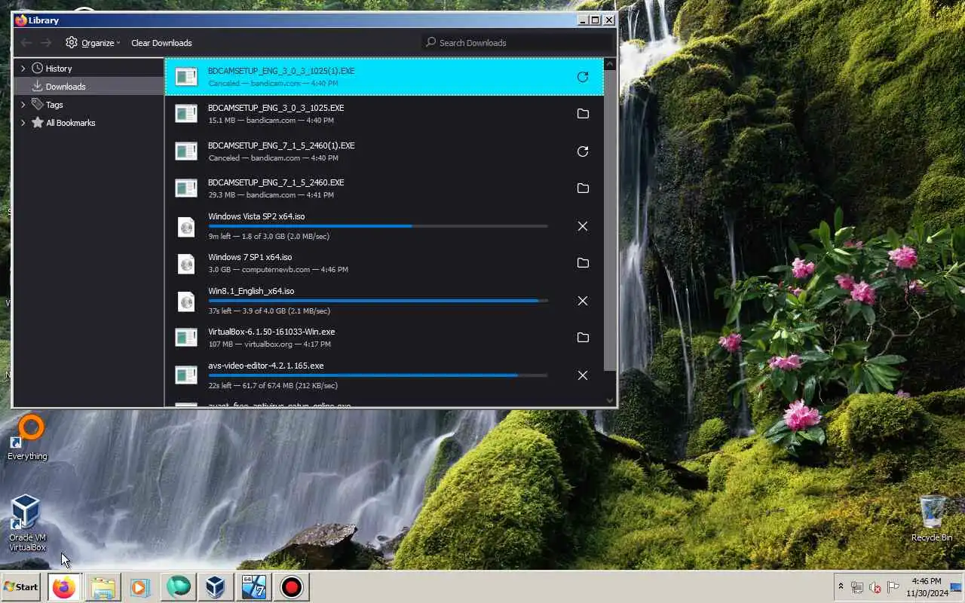The height and width of the screenshot is (603, 965).
Task: Open File Explorer from the taskbar
Action: coord(103,586)
